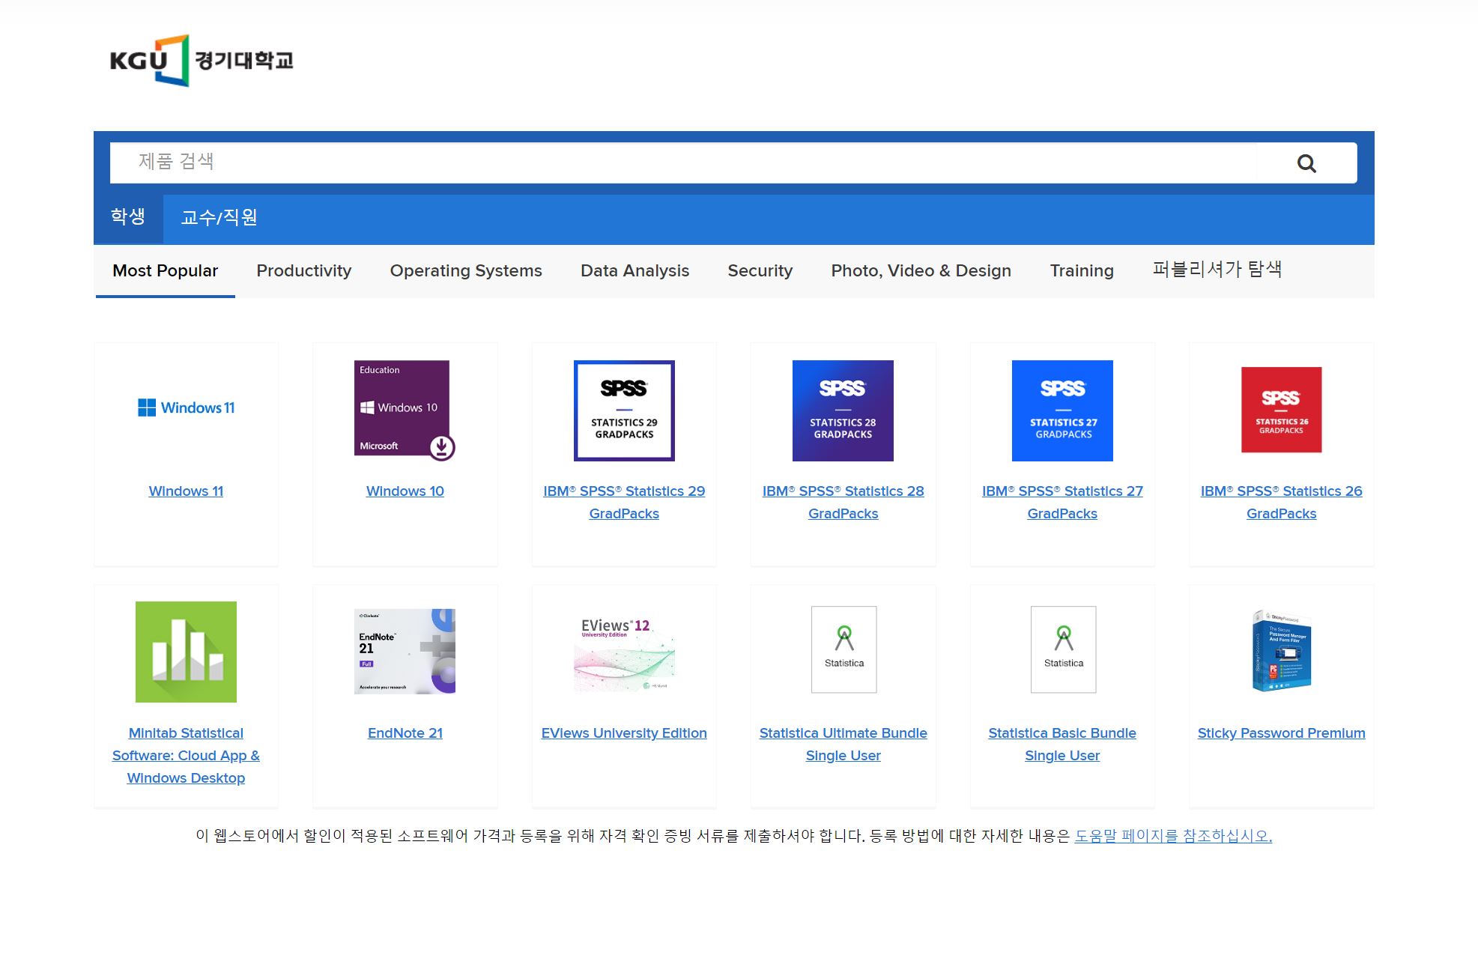Open the Minitab Statistical Software link
Image resolution: width=1478 pixels, height=964 pixels.
[186, 756]
